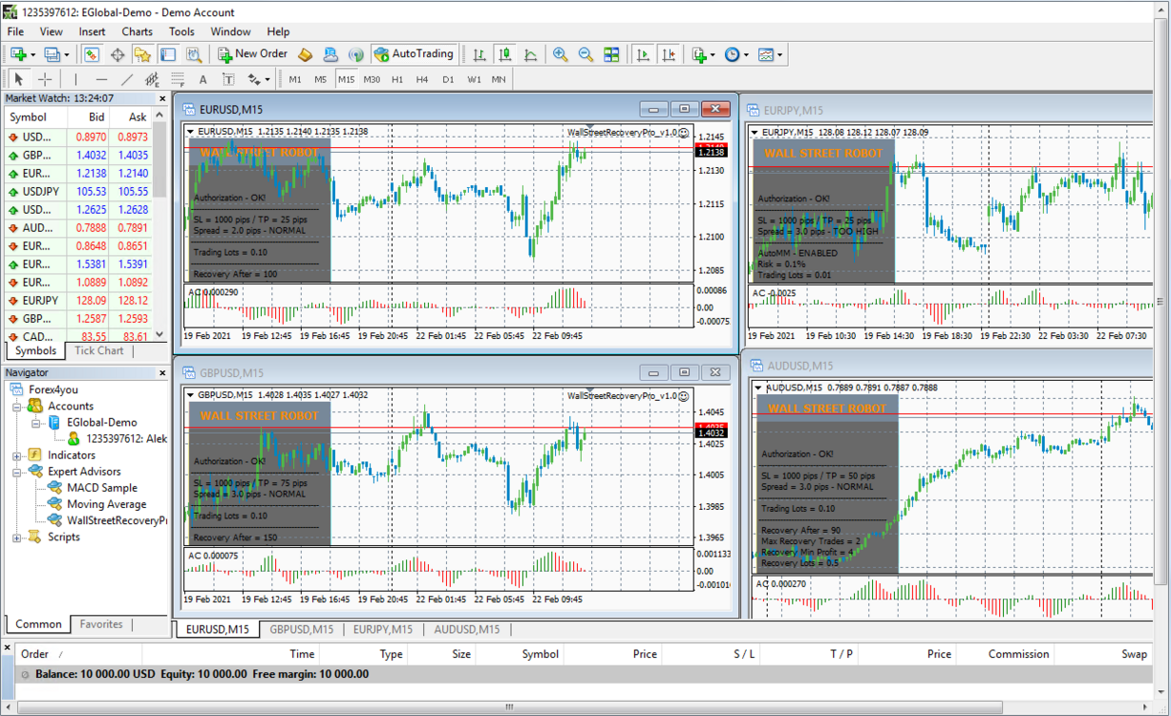This screenshot has width=1171, height=716.
Task: Open the MetaEditor book icon
Action: coord(306,54)
